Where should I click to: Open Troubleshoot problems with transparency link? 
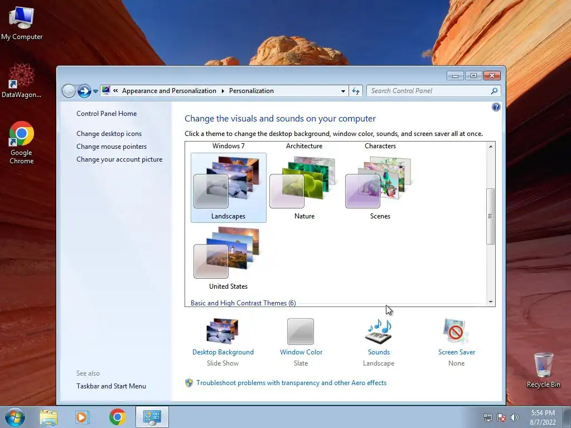point(291,382)
